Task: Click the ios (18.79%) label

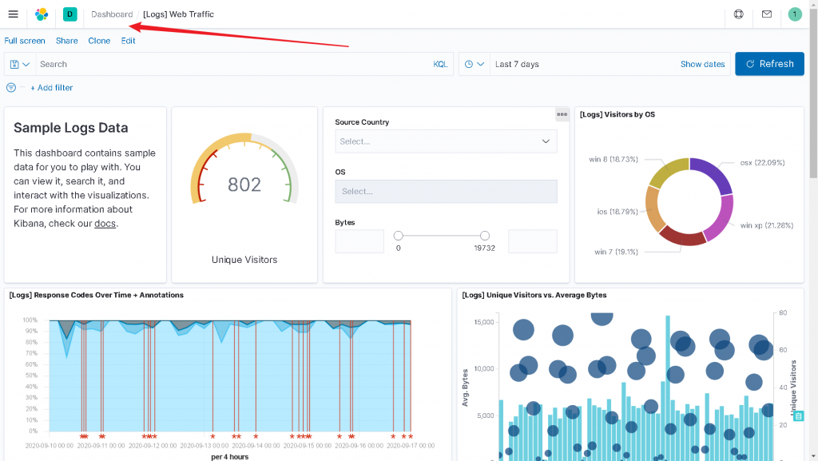Action: 617,212
